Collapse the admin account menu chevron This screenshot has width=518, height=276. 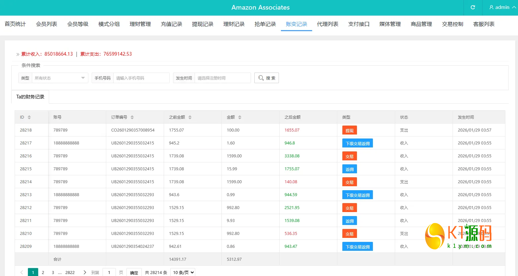[x=513, y=7]
